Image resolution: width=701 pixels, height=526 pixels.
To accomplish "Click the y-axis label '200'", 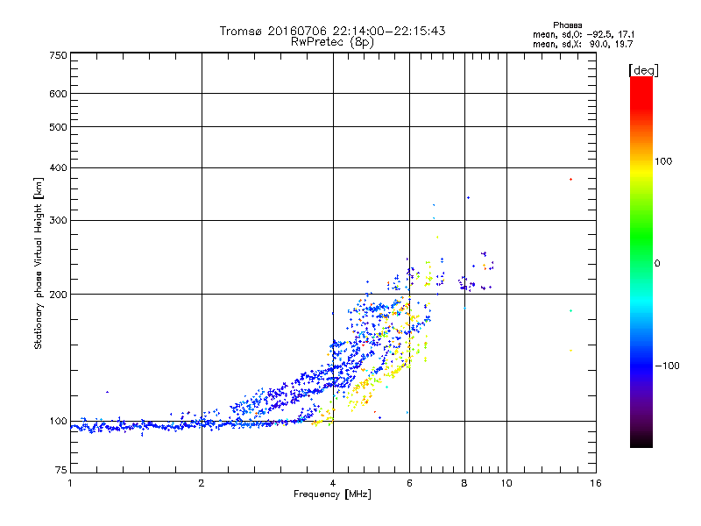I will pos(58,295).
